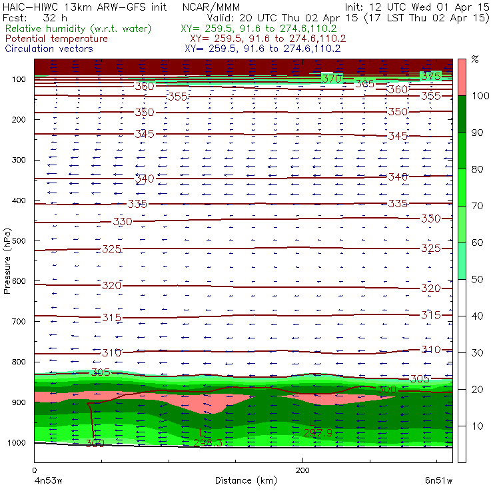Click the red "Potential temperature" legend label
Screen dimensions: 493x493
click(57, 39)
